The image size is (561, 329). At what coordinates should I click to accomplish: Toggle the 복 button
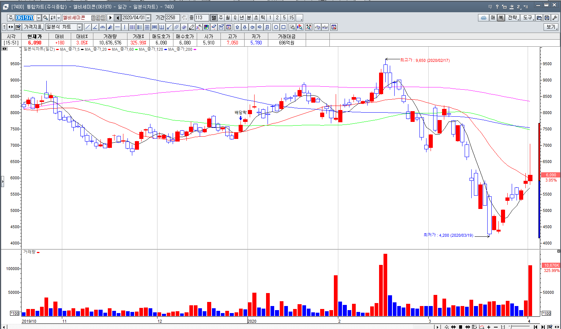pos(501,18)
